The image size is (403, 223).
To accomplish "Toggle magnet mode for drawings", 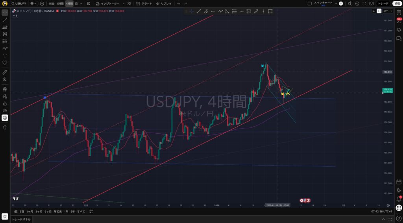I will pos(5,89).
